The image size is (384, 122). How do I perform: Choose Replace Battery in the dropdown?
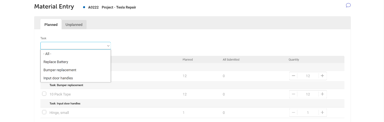56,62
